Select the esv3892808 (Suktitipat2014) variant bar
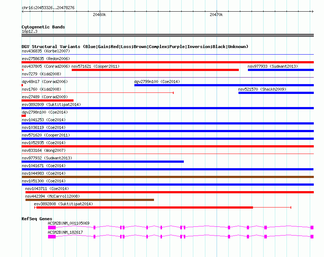Image resolution: width=324 pixels, height=257 pixels. click(x=163, y=207)
